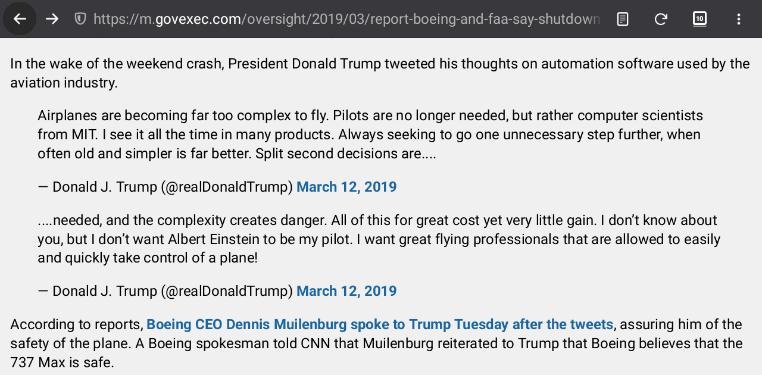The image size is (762, 375).
Task: Click the text '737 Max is safe.'
Action: coord(62,362)
